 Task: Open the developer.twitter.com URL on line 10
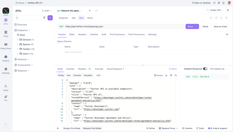101,109
